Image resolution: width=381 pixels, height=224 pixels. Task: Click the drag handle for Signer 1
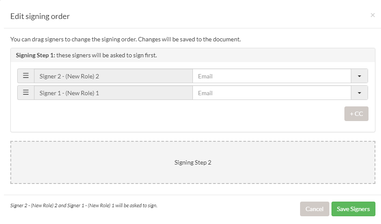26,93
